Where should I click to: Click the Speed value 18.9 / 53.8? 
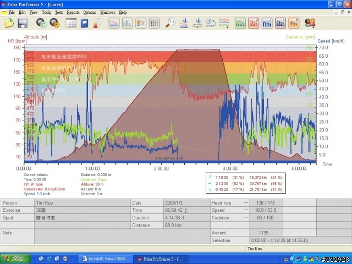pyautogui.click(x=266, y=210)
